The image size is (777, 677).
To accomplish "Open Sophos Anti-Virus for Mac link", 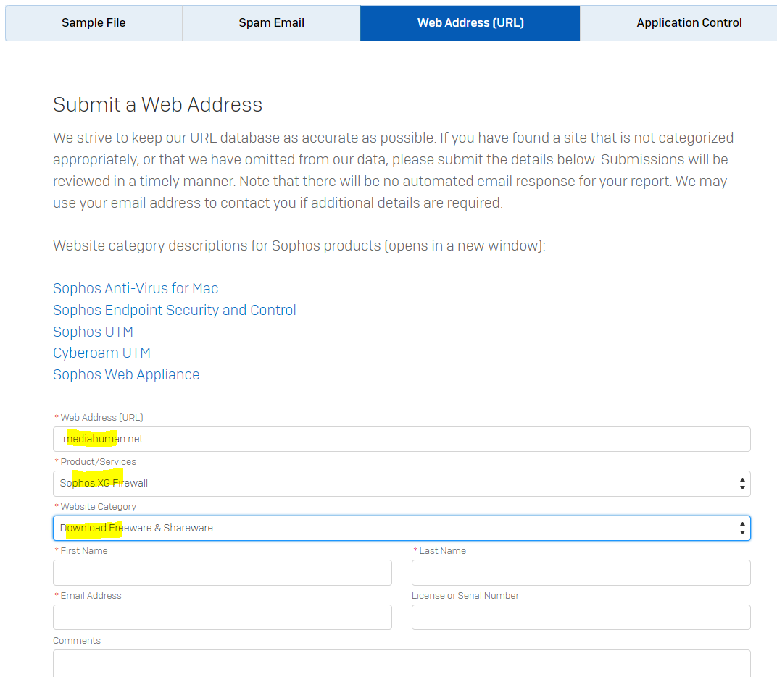I will pyautogui.click(x=136, y=288).
